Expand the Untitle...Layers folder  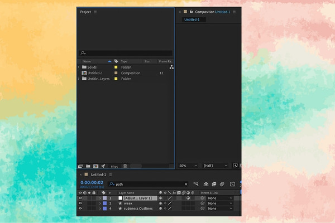(79, 79)
